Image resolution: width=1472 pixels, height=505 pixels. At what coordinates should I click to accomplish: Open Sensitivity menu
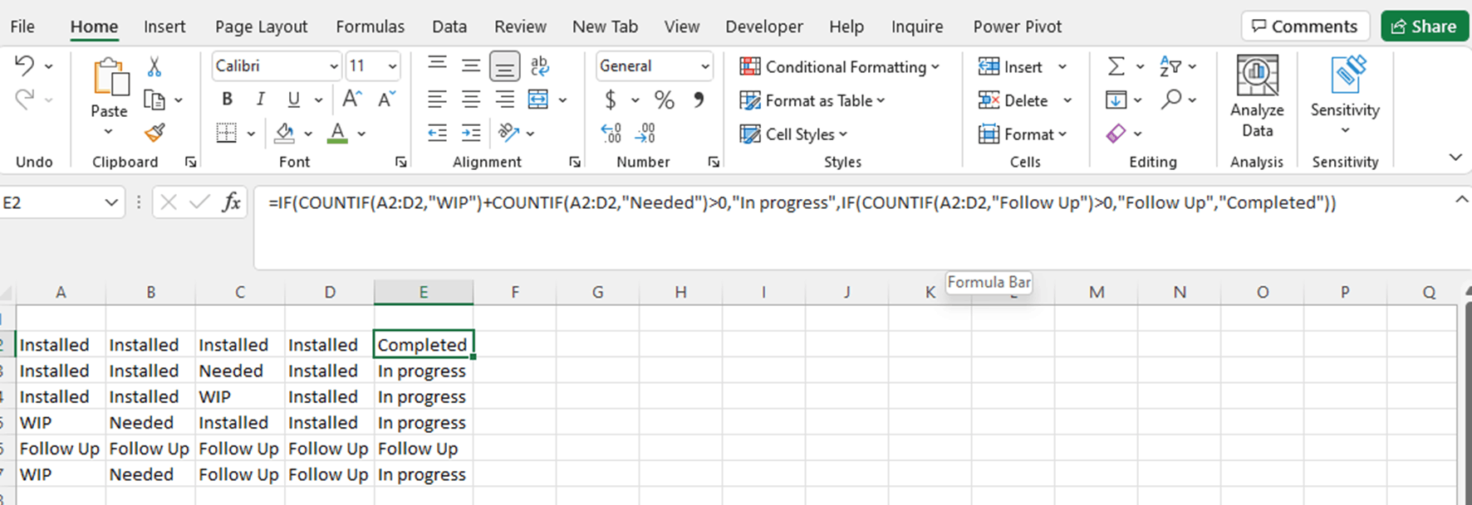[x=1345, y=96]
